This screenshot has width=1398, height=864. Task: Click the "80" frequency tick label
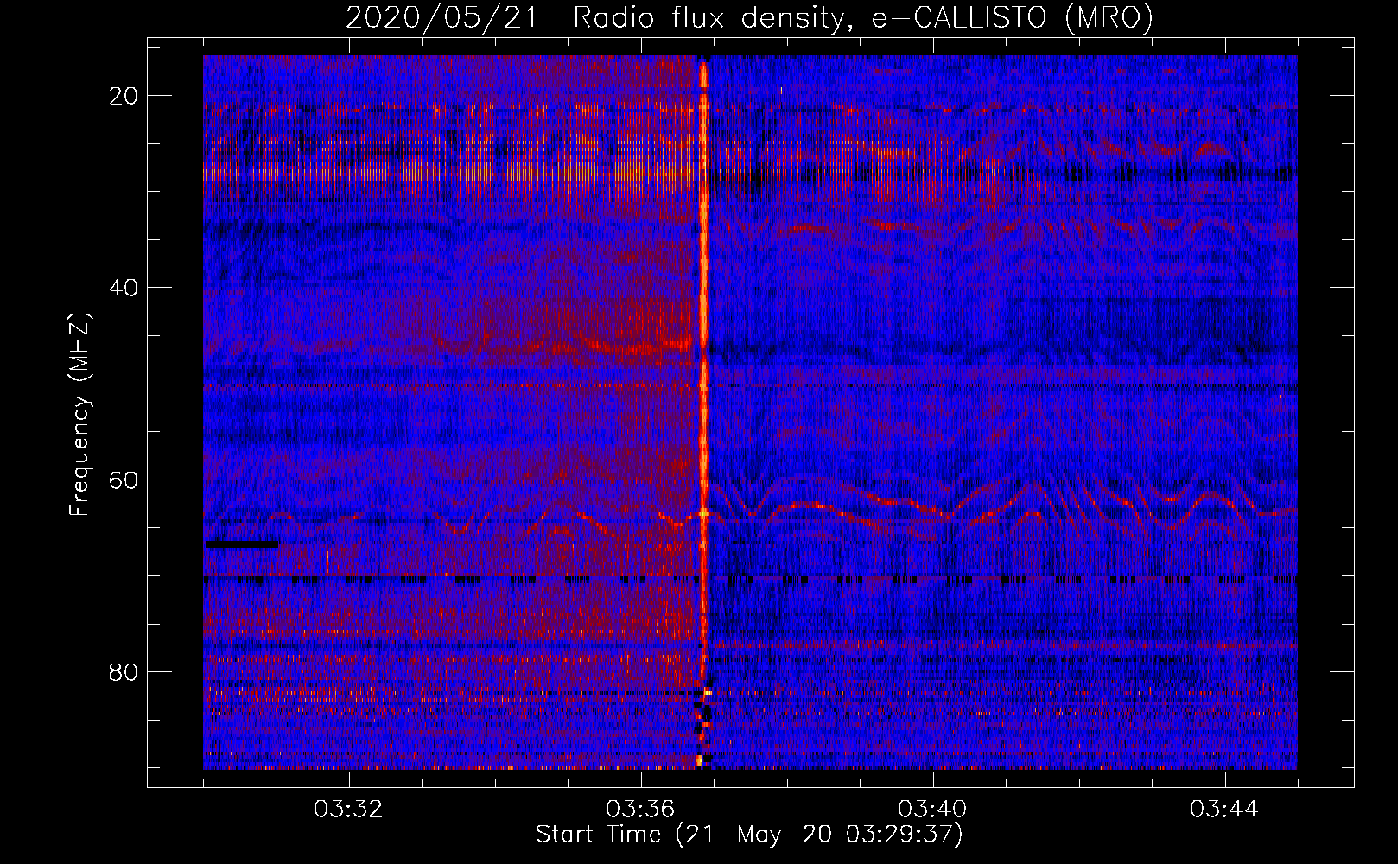124,672
